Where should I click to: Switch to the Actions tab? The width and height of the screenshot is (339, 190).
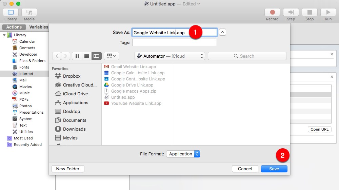[14, 27]
